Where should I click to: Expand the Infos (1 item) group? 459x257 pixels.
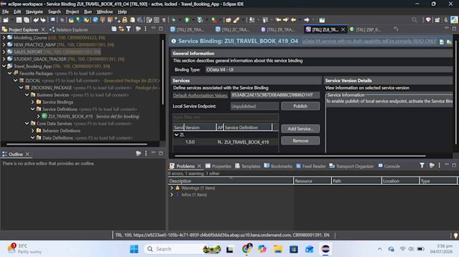[x=172, y=195]
